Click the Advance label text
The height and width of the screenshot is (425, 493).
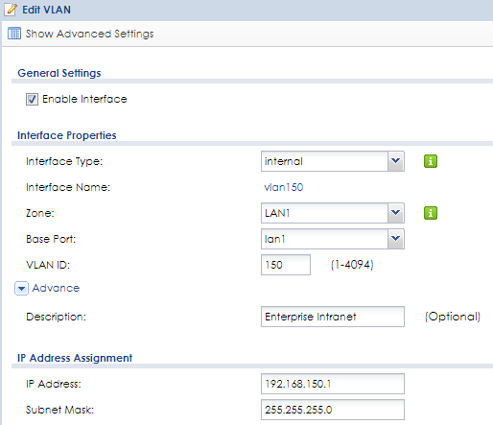56,288
